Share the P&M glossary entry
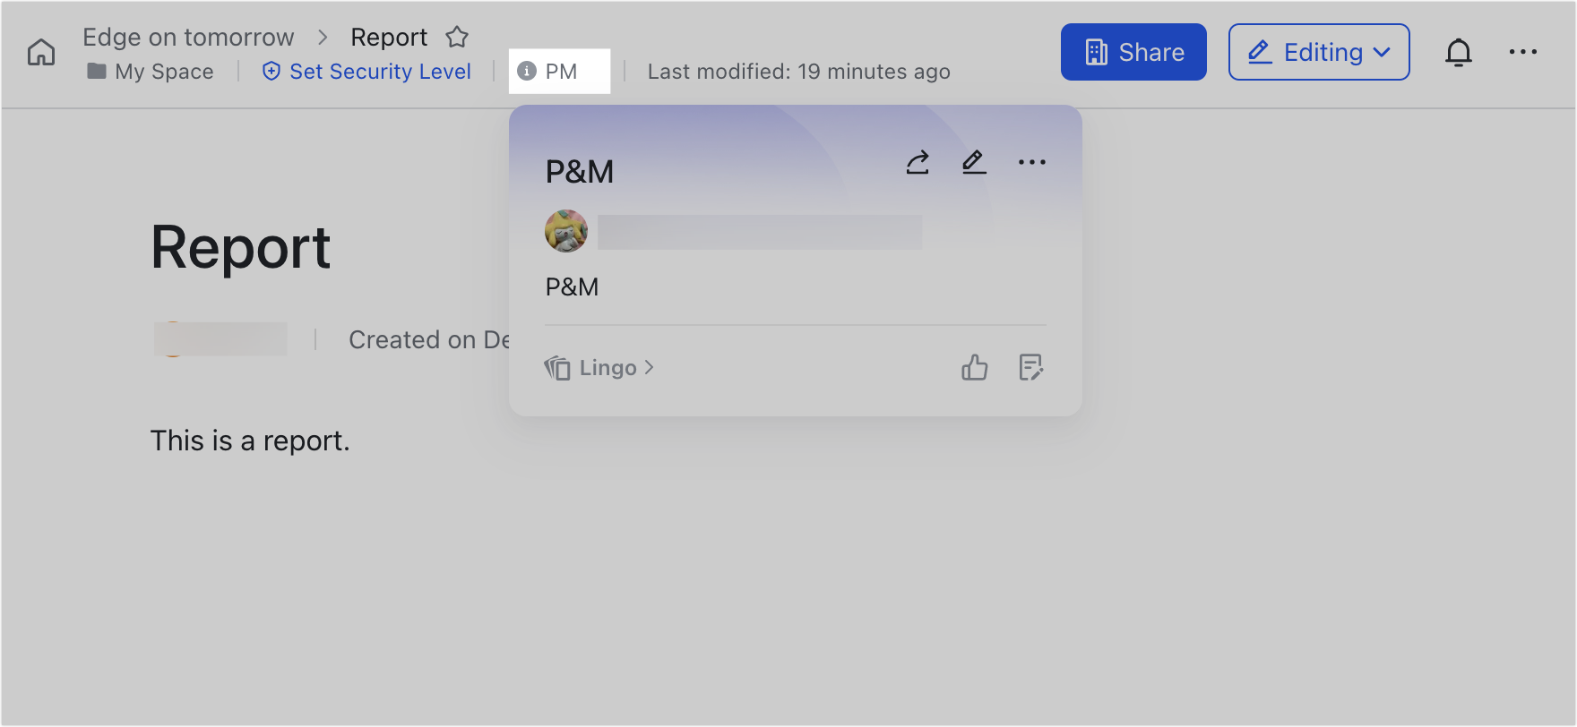The image size is (1577, 727). tap(917, 162)
